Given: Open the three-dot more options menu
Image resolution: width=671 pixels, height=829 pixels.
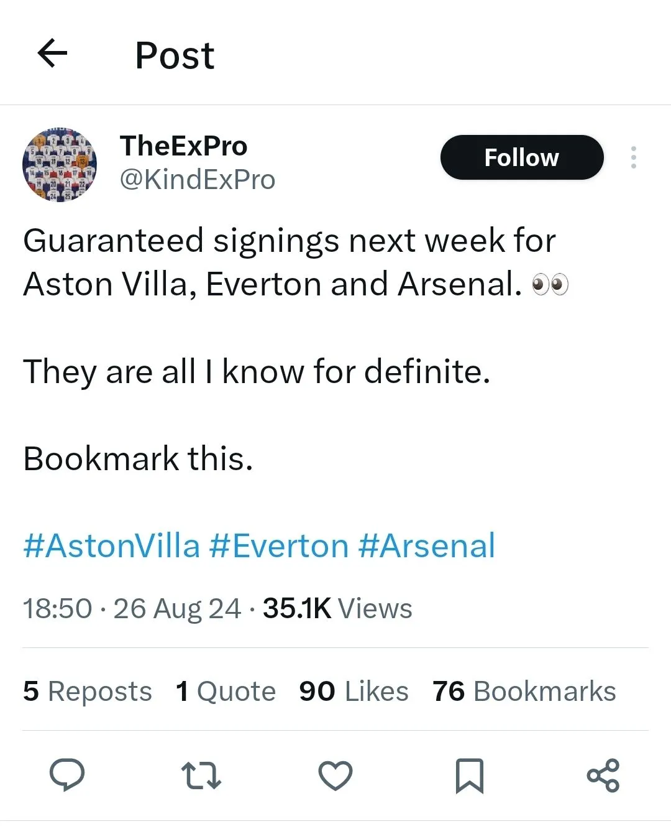Looking at the screenshot, I should [633, 157].
